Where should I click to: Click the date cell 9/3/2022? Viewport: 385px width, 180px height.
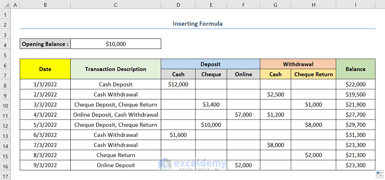[x=45, y=165]
